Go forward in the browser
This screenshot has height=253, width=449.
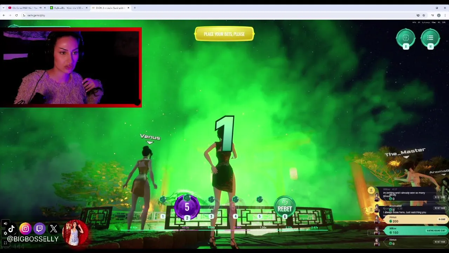click(x=10, y=15)
